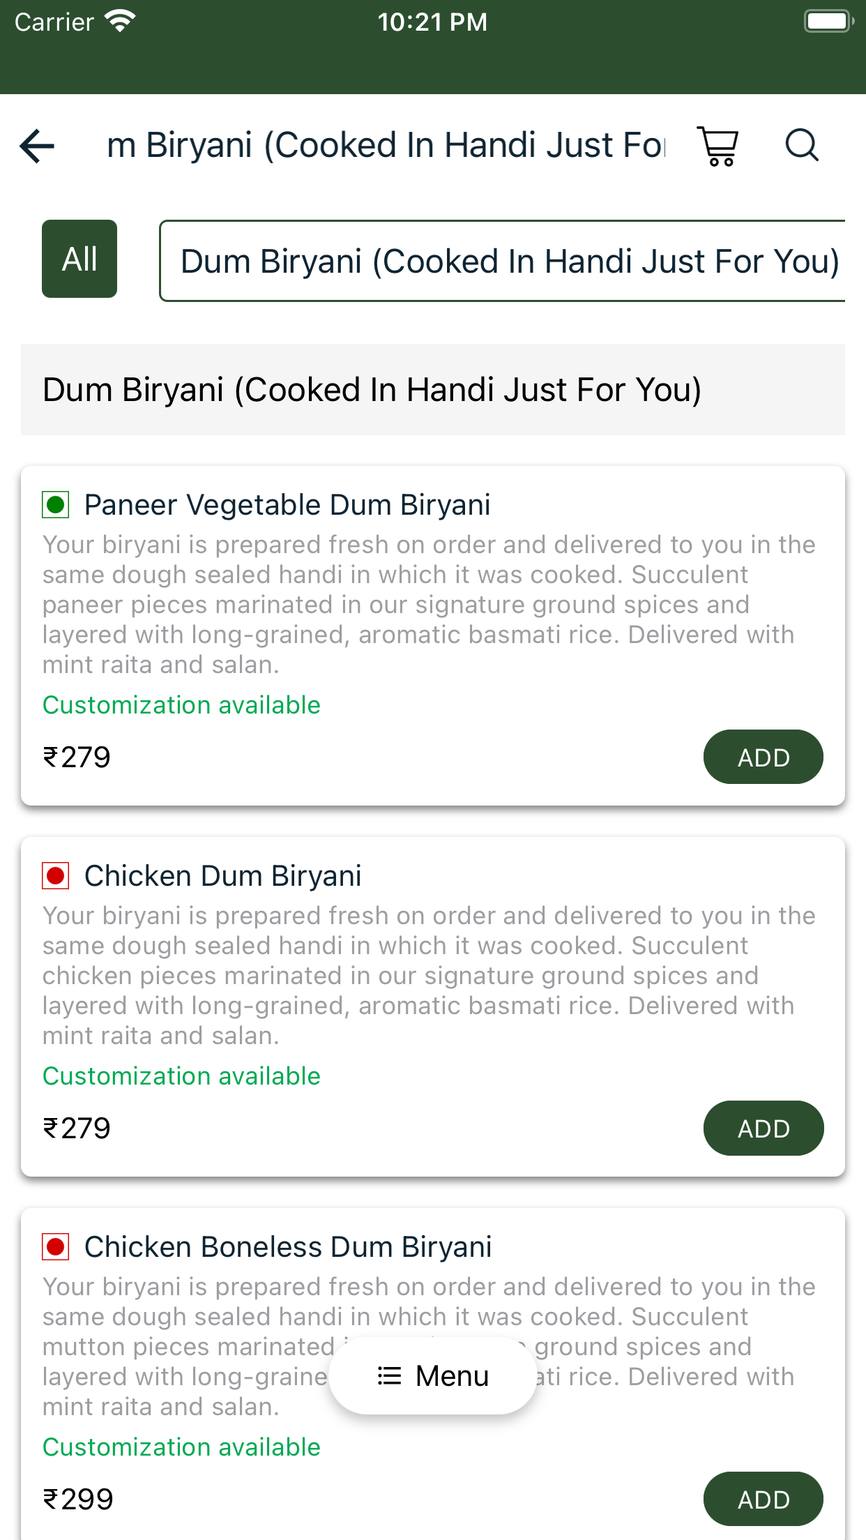Tap the back arrow icon
The image size is (866, 1540).
point(38,146)
